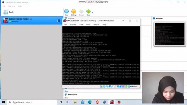The width and height of the screenshot is (187, 105).
Task: Click the keyboard capture icon before Right Ctrl
Action: (129, 86)
